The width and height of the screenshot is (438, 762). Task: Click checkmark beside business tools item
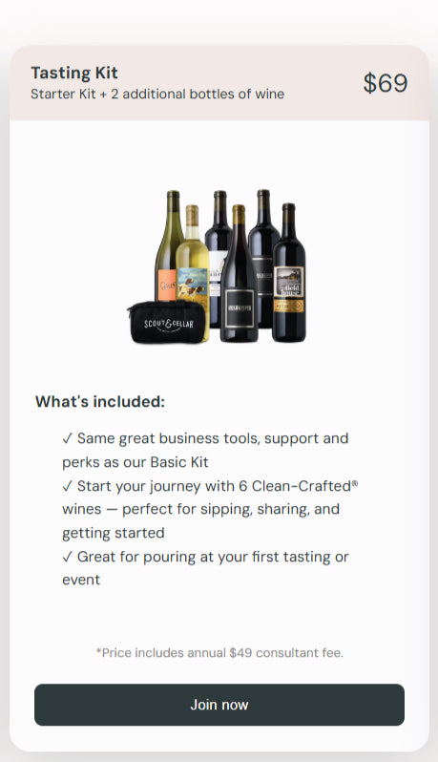tap(67, 438)
